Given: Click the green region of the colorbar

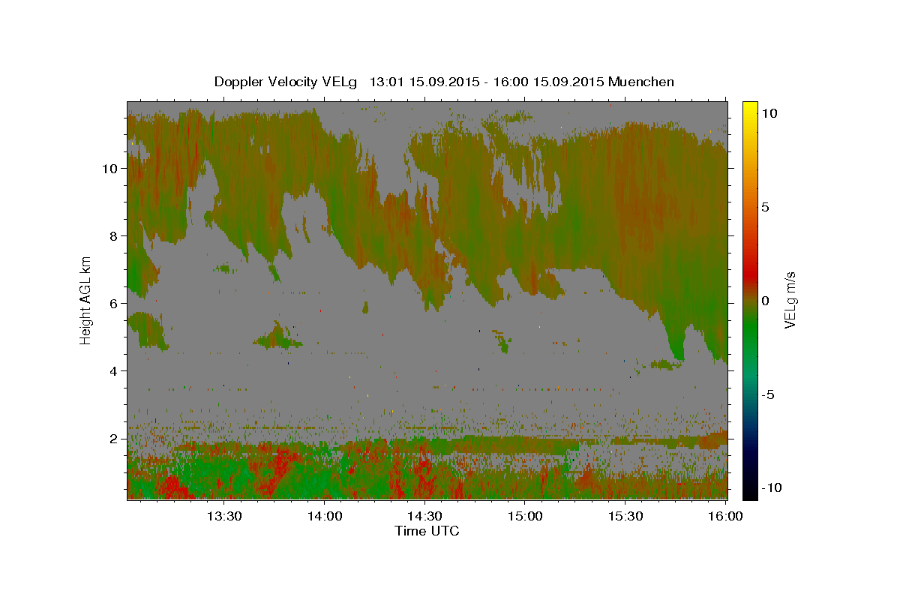Looking at the screenshot, I should pos(749,330).
